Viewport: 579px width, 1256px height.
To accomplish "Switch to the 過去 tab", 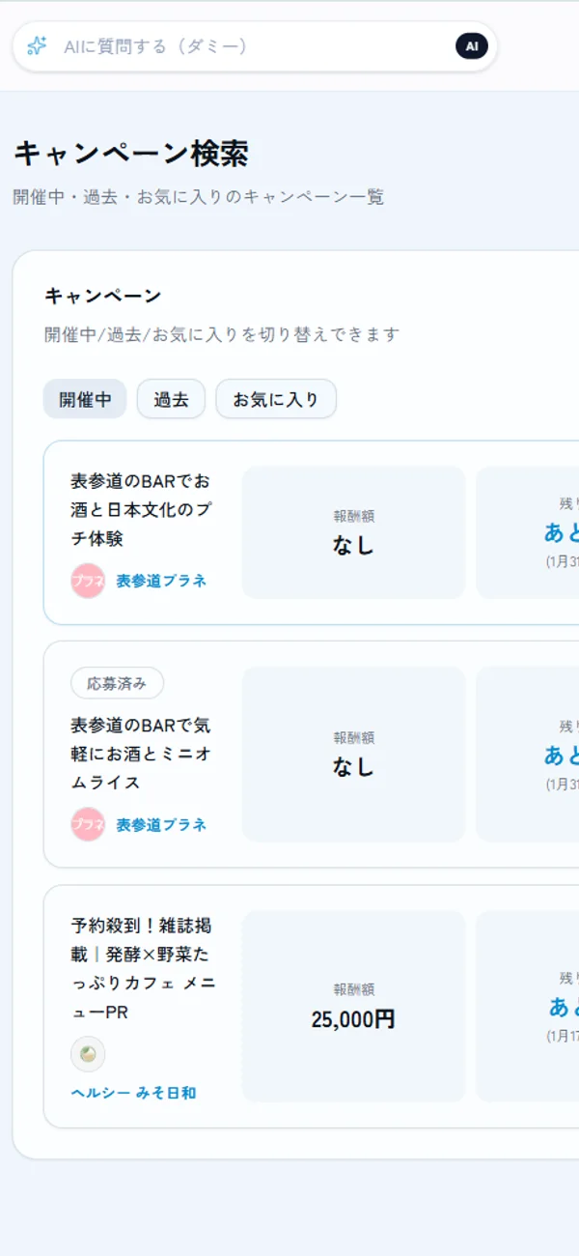I will pos(171,398).
